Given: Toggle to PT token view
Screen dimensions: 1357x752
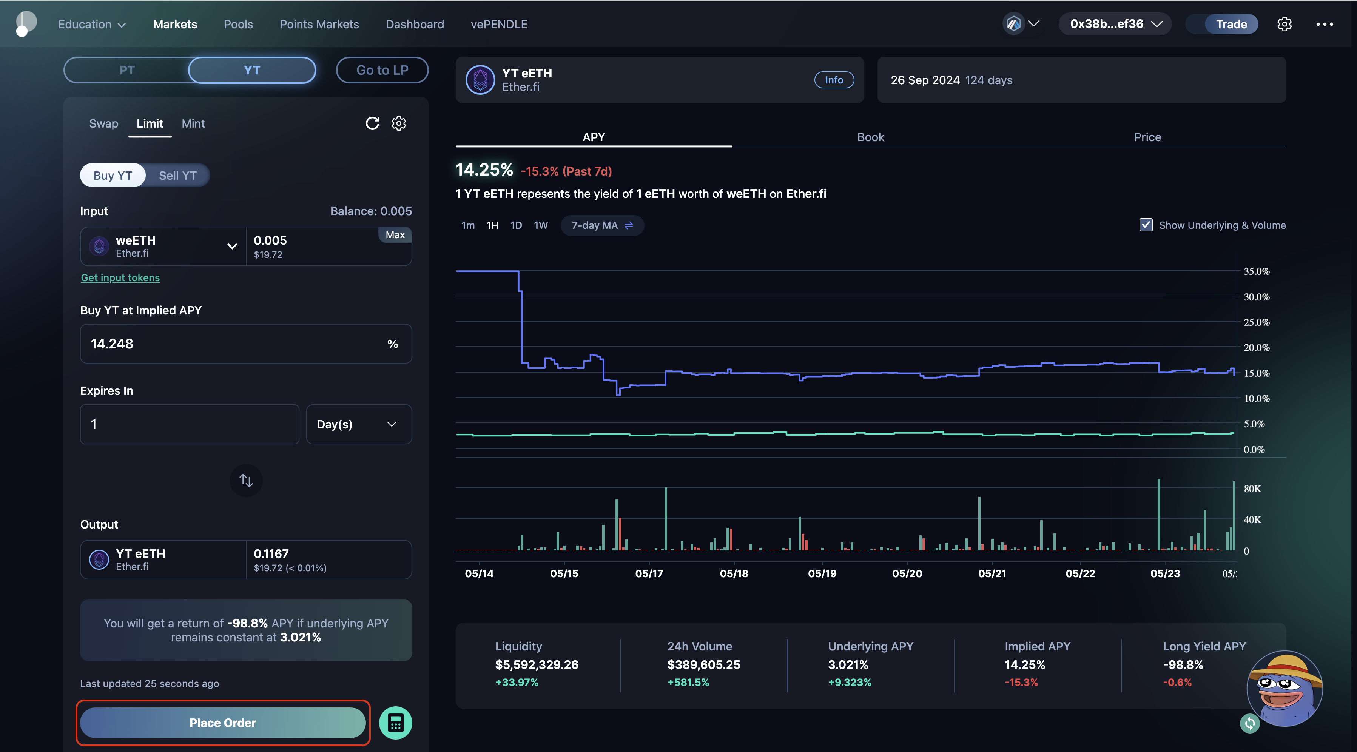Looking at the screenshot, I should click(x=127, y=70).
